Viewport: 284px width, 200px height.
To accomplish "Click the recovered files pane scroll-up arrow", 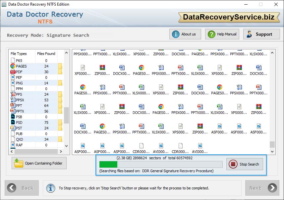I will pos(272,53).
